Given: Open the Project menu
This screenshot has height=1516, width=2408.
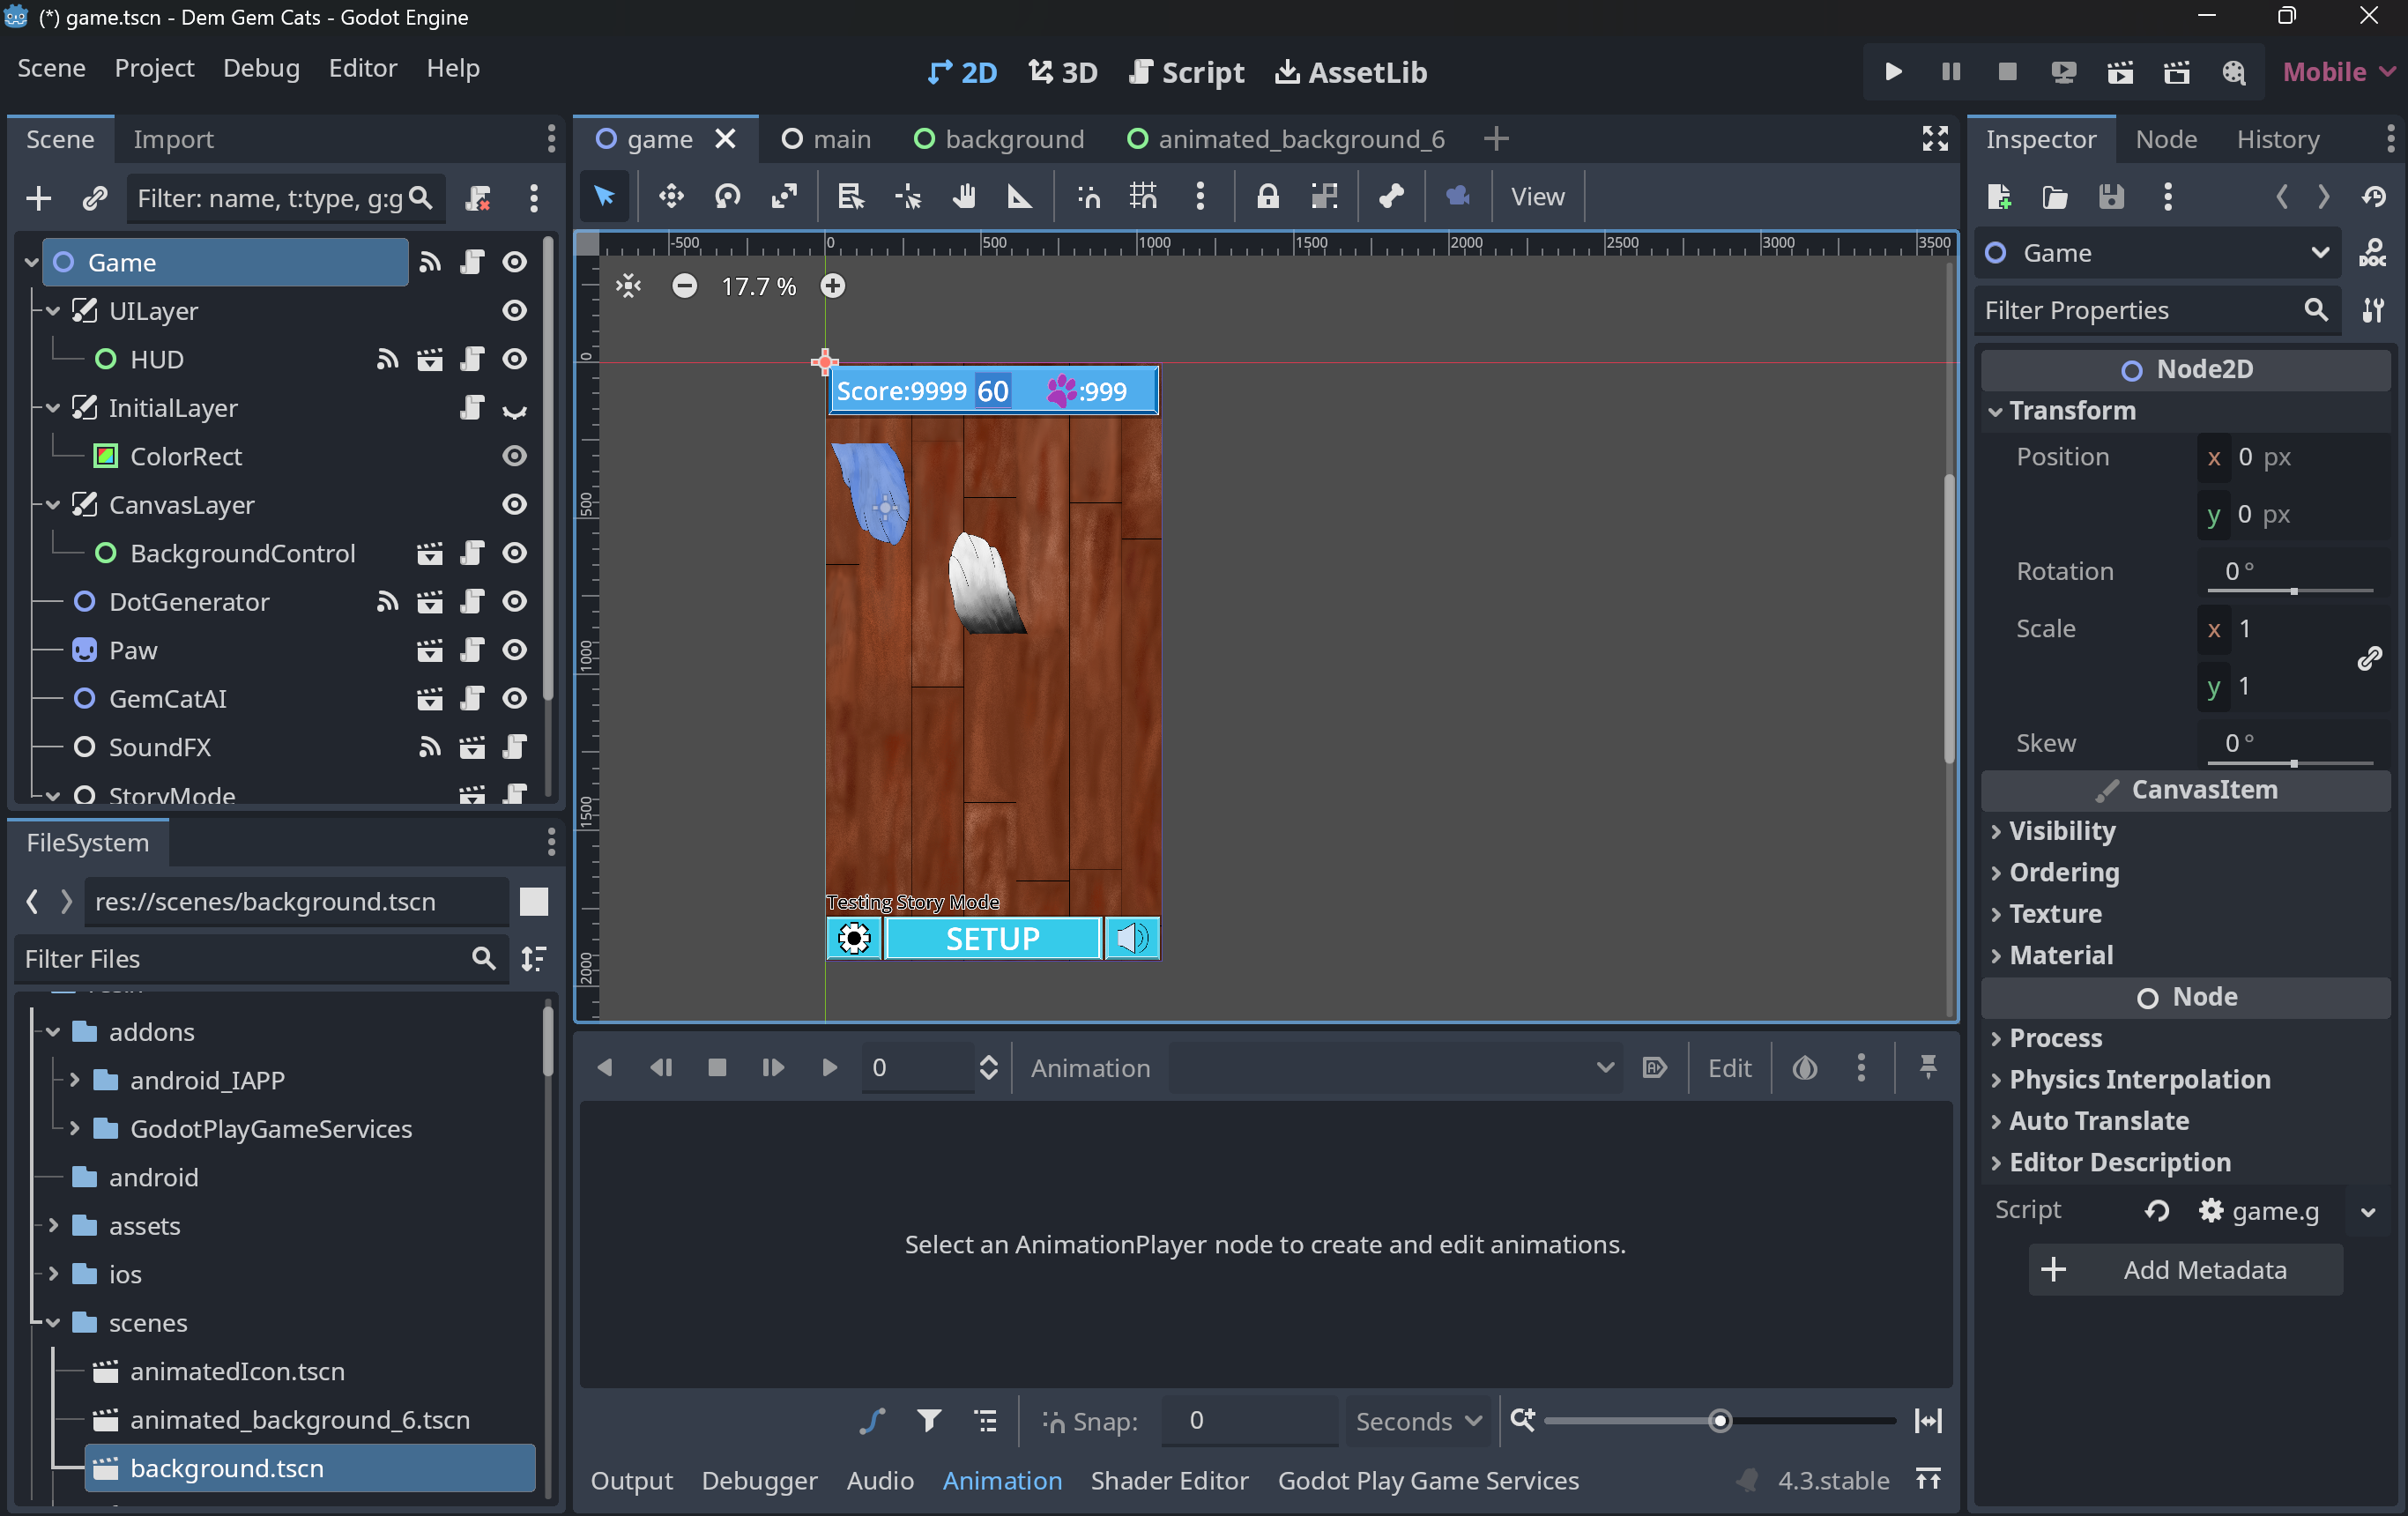Looking at the screenshot, I should coord(154,68).
